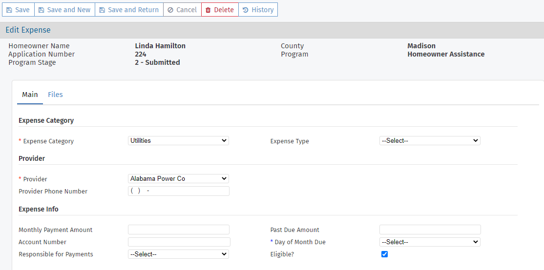Click the Cancel circle-slash icon
The width and height of the screenshot is (544, 270).
pyautogui.click(x=170, y=10)
